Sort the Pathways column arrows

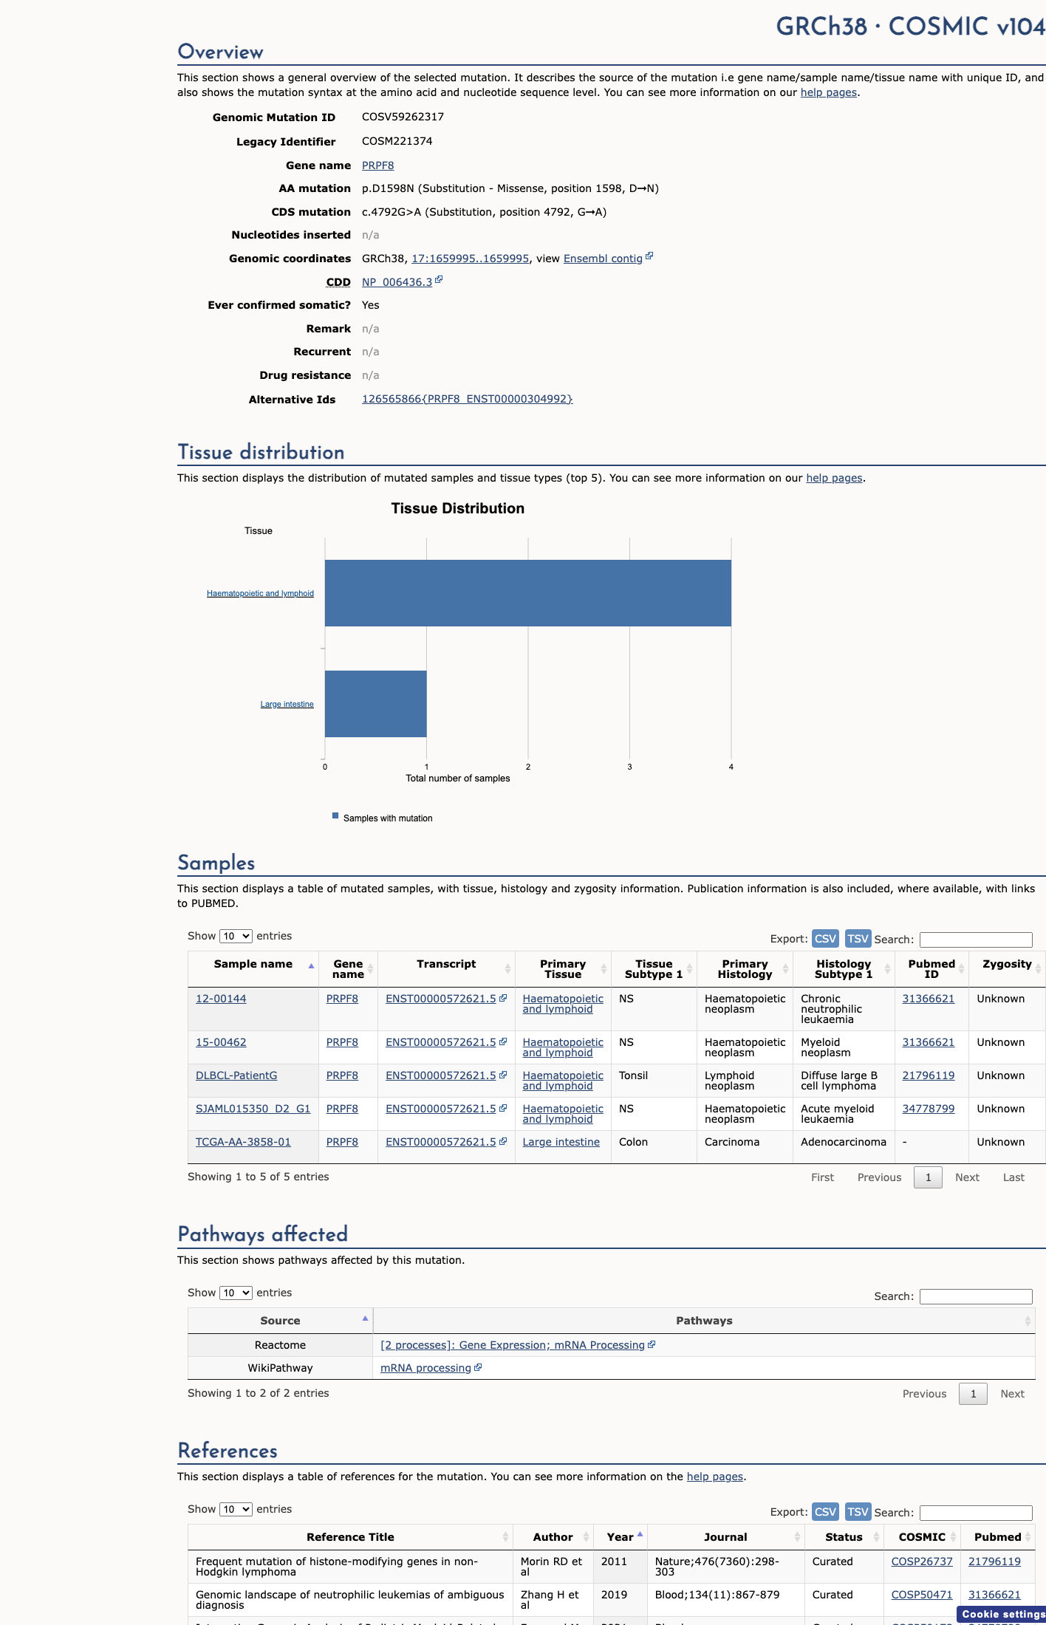coord(1028,1321)
